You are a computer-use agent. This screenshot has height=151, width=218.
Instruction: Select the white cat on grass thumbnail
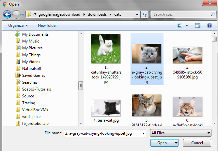point(106,49)
